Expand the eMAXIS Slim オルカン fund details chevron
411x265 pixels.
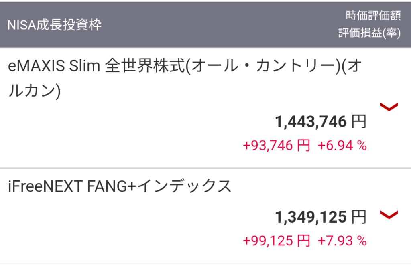click(x=389, y=107)
